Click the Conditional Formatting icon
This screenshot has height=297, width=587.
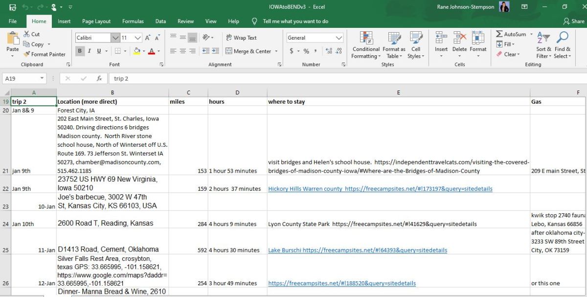click(x=366, y=38)
